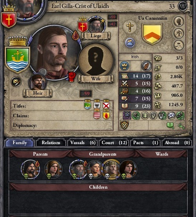Click the Ua Canannáin dynasty shield
Image resolution: width=196 pixels, height=217 pixels.
[152, 34]
